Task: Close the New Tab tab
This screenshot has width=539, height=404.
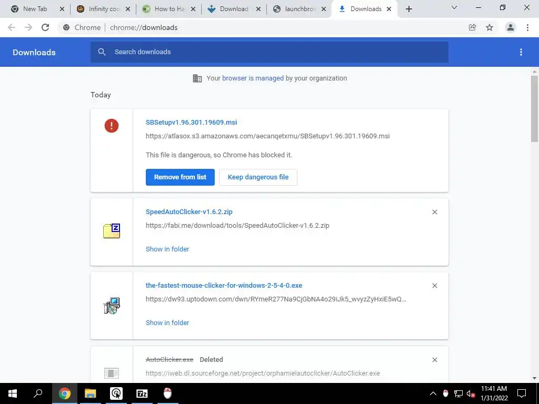Action: (62, 9)
